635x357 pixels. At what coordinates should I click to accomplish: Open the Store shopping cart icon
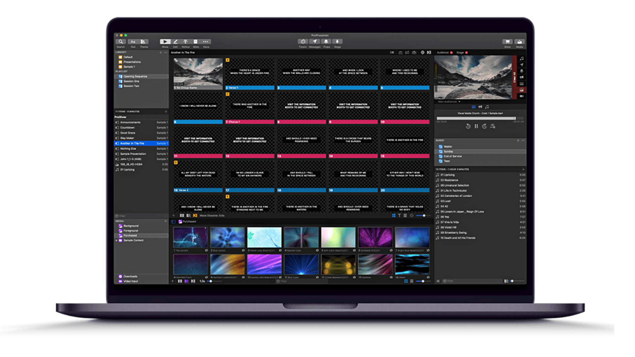[x=507, y=42]
